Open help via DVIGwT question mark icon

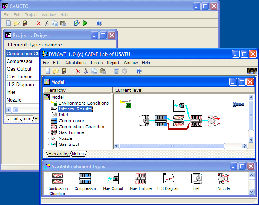139,71
